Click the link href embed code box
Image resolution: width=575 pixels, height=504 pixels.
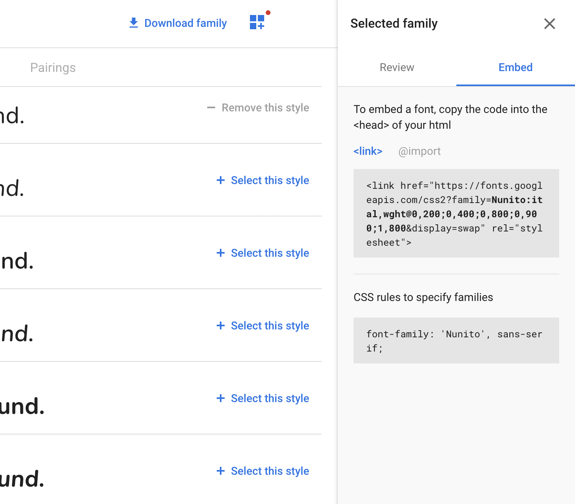(x=456, y=213)
